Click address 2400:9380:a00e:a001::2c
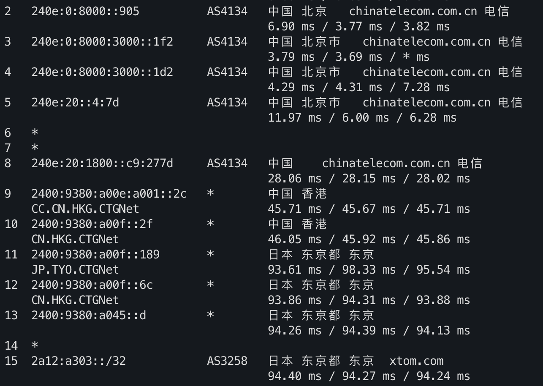This screenshot has width=543, height=386. 109,194
